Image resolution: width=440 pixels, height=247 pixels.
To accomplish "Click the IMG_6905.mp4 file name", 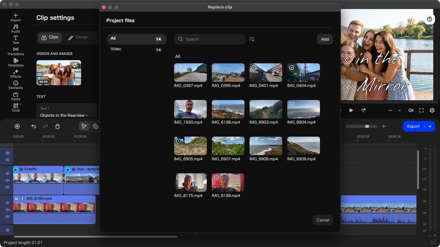I will coord(188,159).
